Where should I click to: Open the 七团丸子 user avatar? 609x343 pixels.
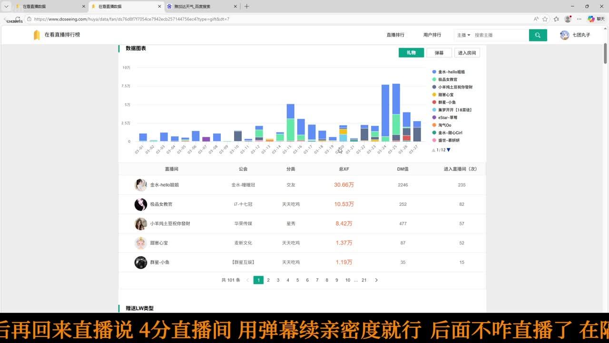pos(564,35)
